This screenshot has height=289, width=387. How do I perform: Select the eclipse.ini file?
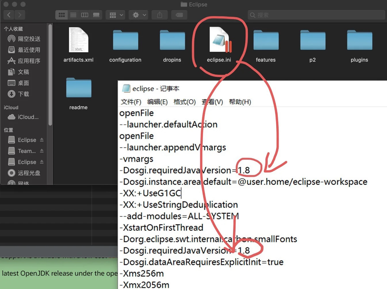coord(219,44)
